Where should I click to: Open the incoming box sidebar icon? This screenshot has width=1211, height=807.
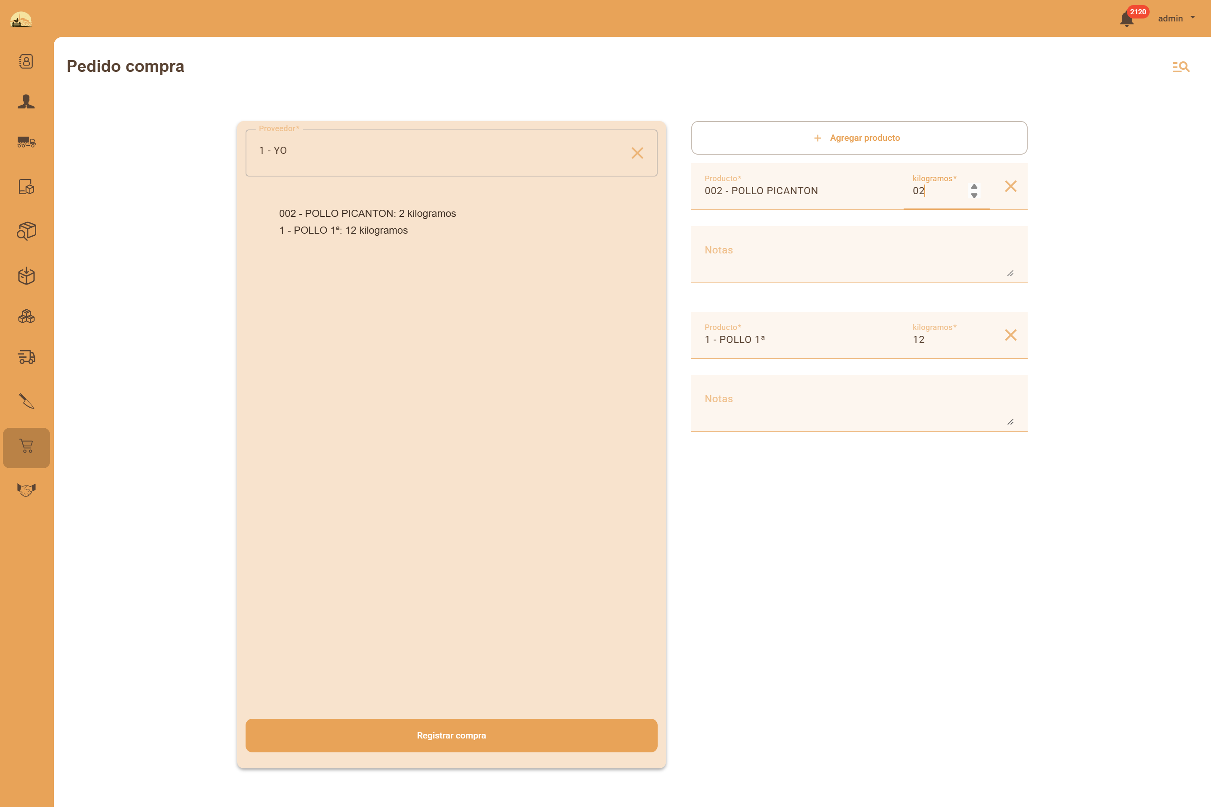[26, 276]
